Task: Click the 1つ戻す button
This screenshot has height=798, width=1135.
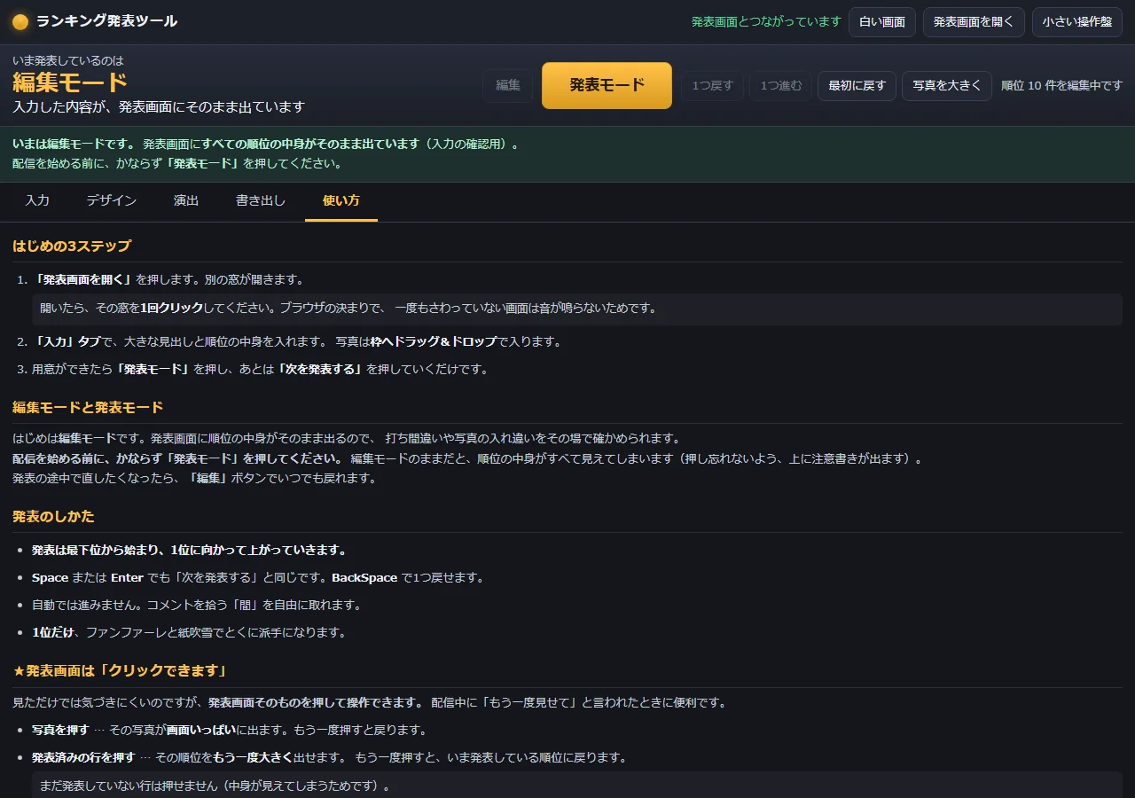Action: [713, 86]
